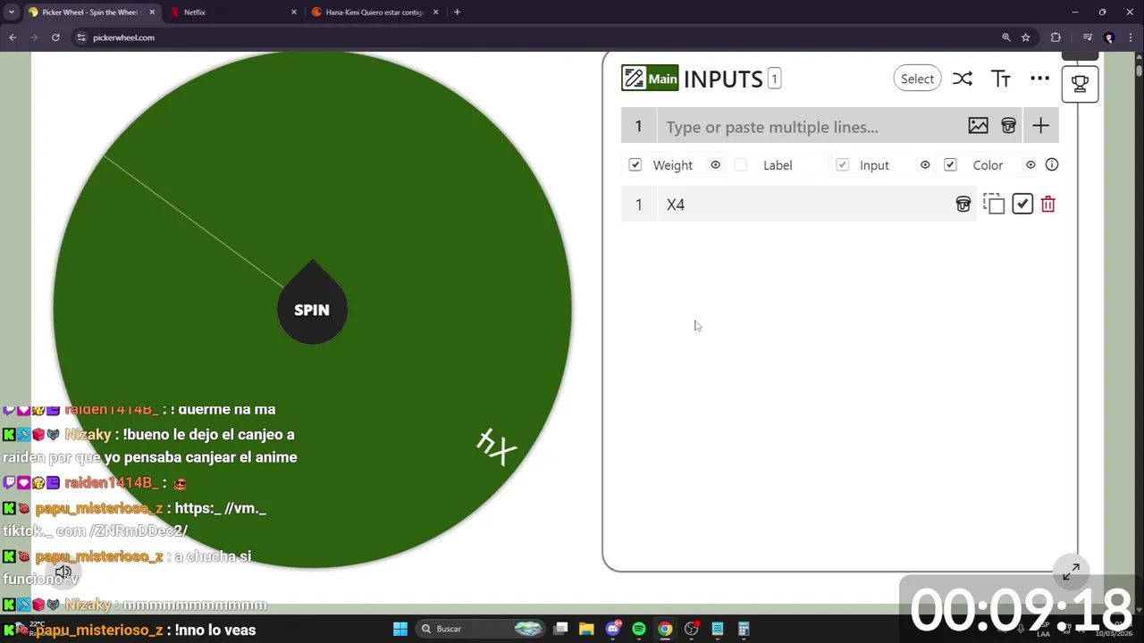The width and height of the screenshot is (1144, 643).
Task: Toggle Input column visibility eye
Action: 925,165
